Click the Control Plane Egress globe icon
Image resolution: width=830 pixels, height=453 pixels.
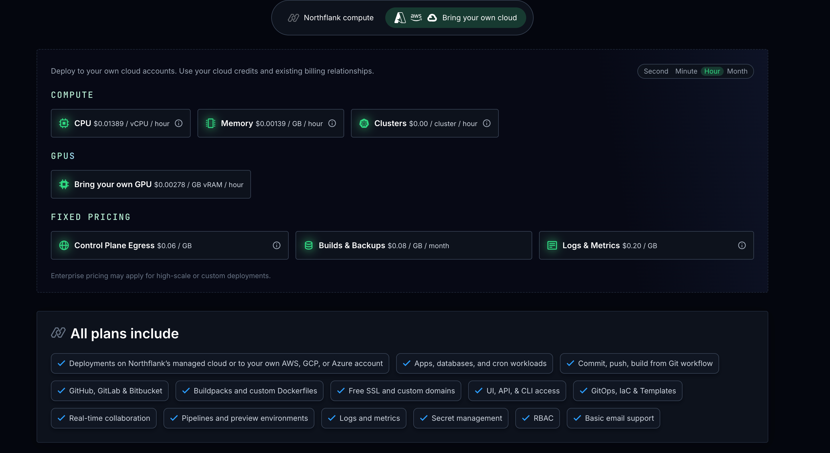click(64, 246)
